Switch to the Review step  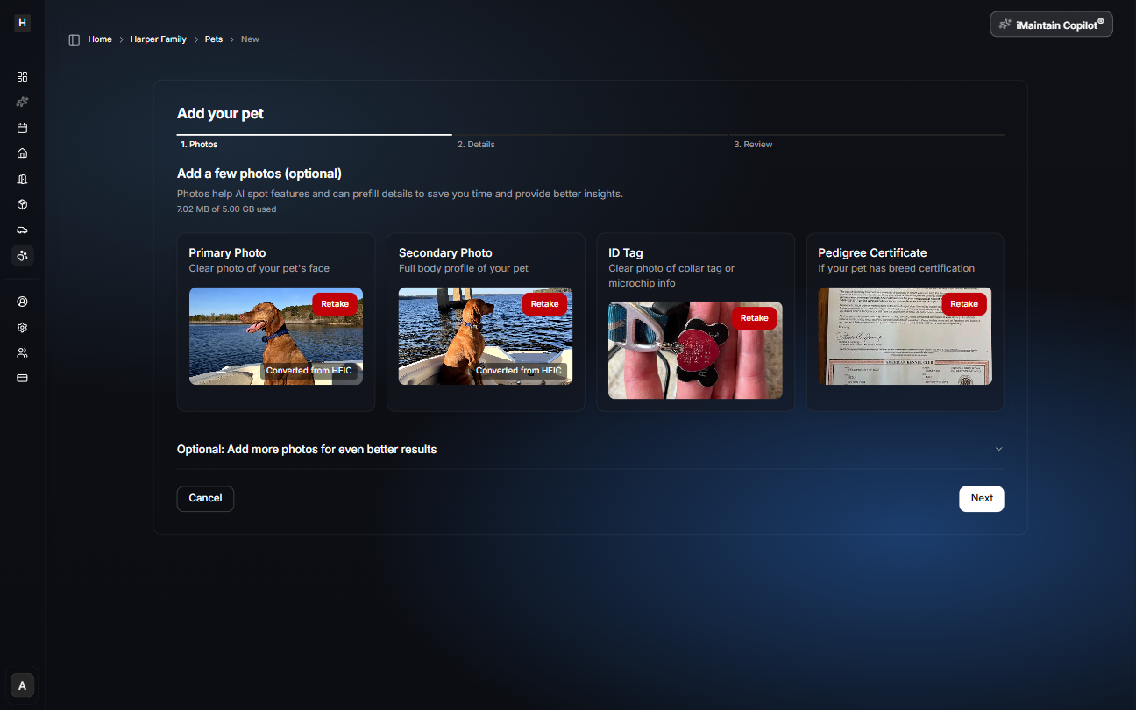point(753,144)
